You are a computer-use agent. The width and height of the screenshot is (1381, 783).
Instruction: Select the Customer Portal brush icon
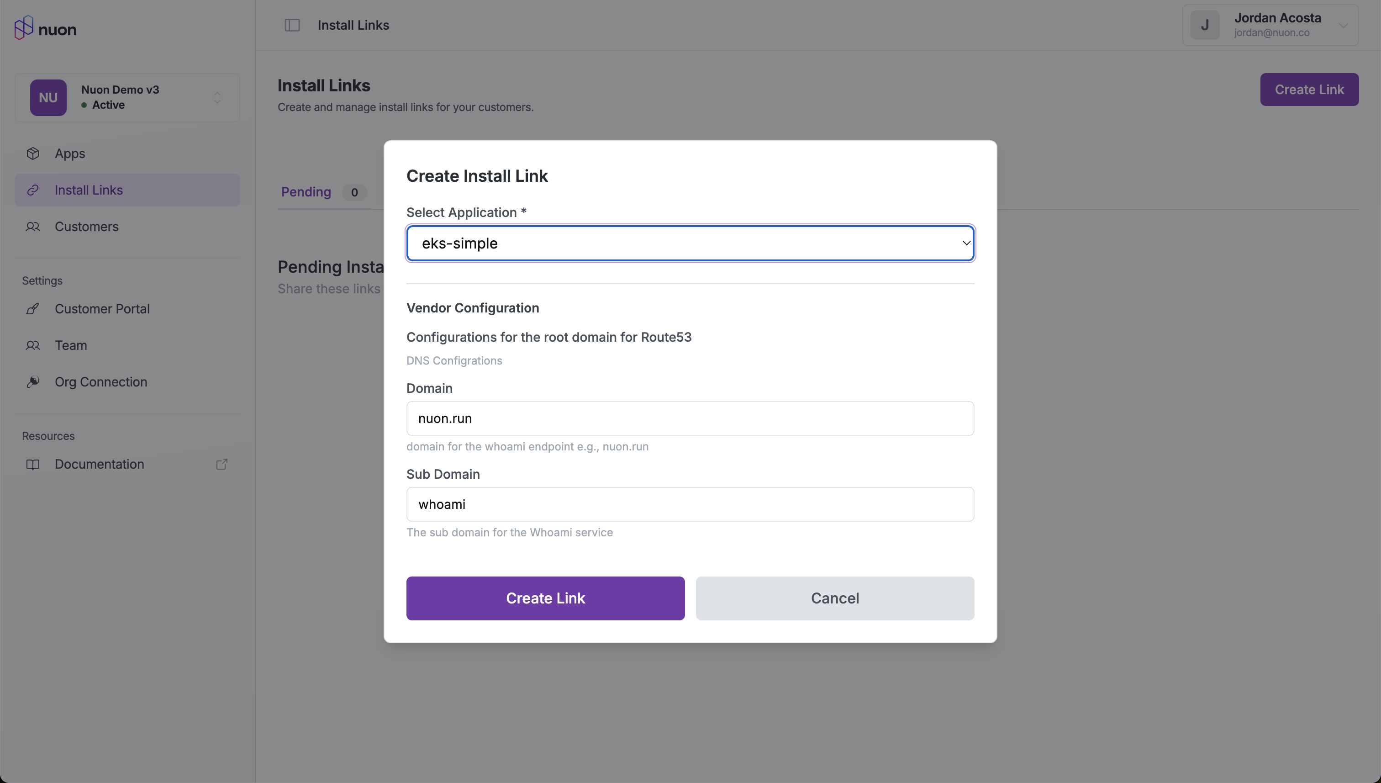point(33,309)
